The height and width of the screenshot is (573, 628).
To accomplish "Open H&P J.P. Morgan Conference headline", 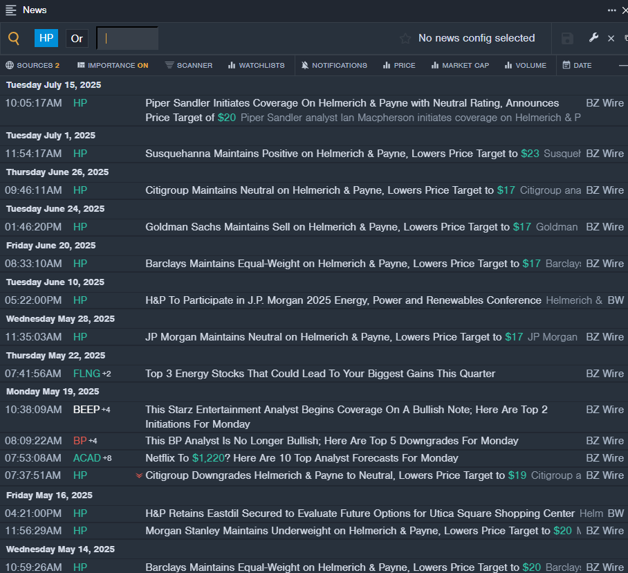I will coord(343,300).
